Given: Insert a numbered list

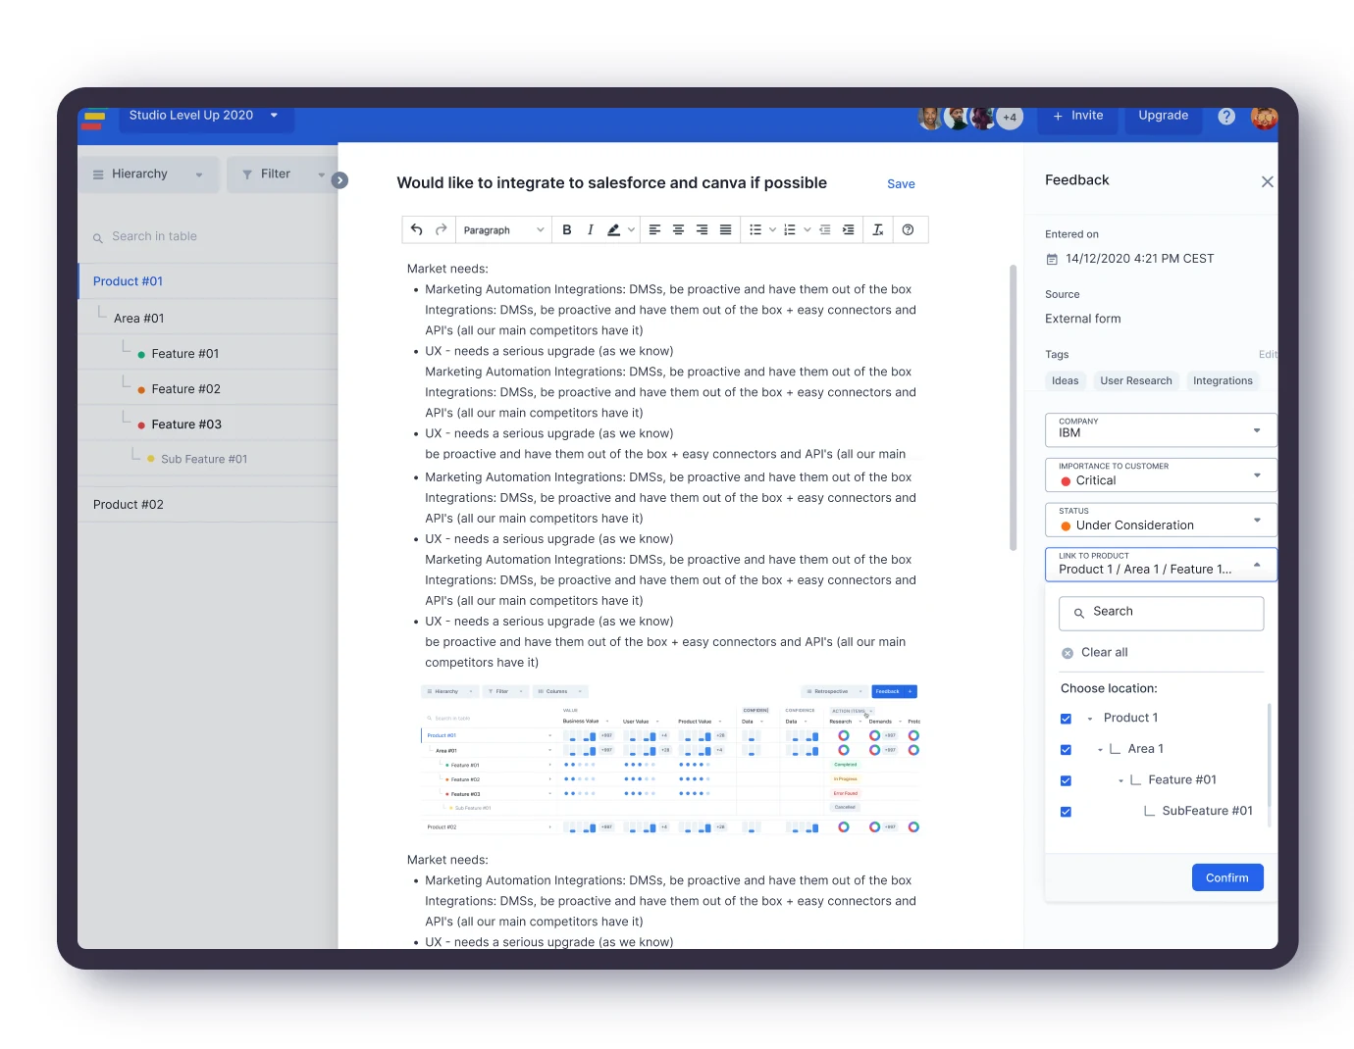Looking at the screenshot, I should click(790, 229).
